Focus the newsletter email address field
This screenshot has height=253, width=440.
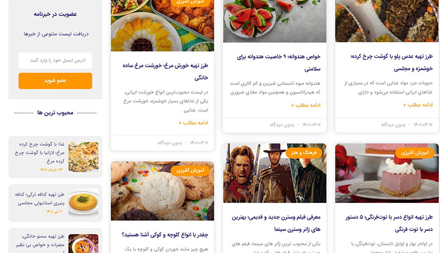coord(55,60)
